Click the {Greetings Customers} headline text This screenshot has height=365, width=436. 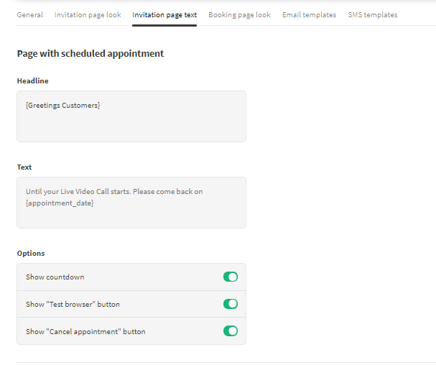(x=63, y=106)
